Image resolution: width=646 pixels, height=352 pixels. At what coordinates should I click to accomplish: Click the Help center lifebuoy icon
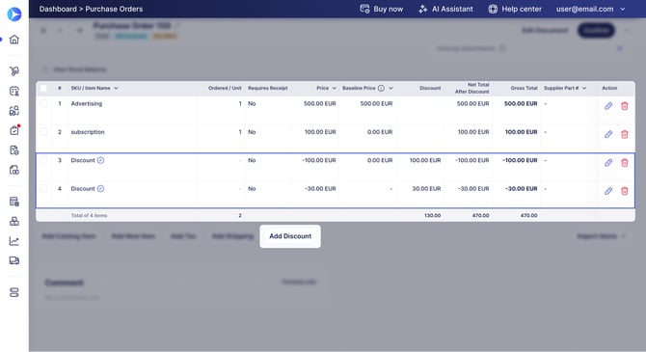(x=493, y=9)
